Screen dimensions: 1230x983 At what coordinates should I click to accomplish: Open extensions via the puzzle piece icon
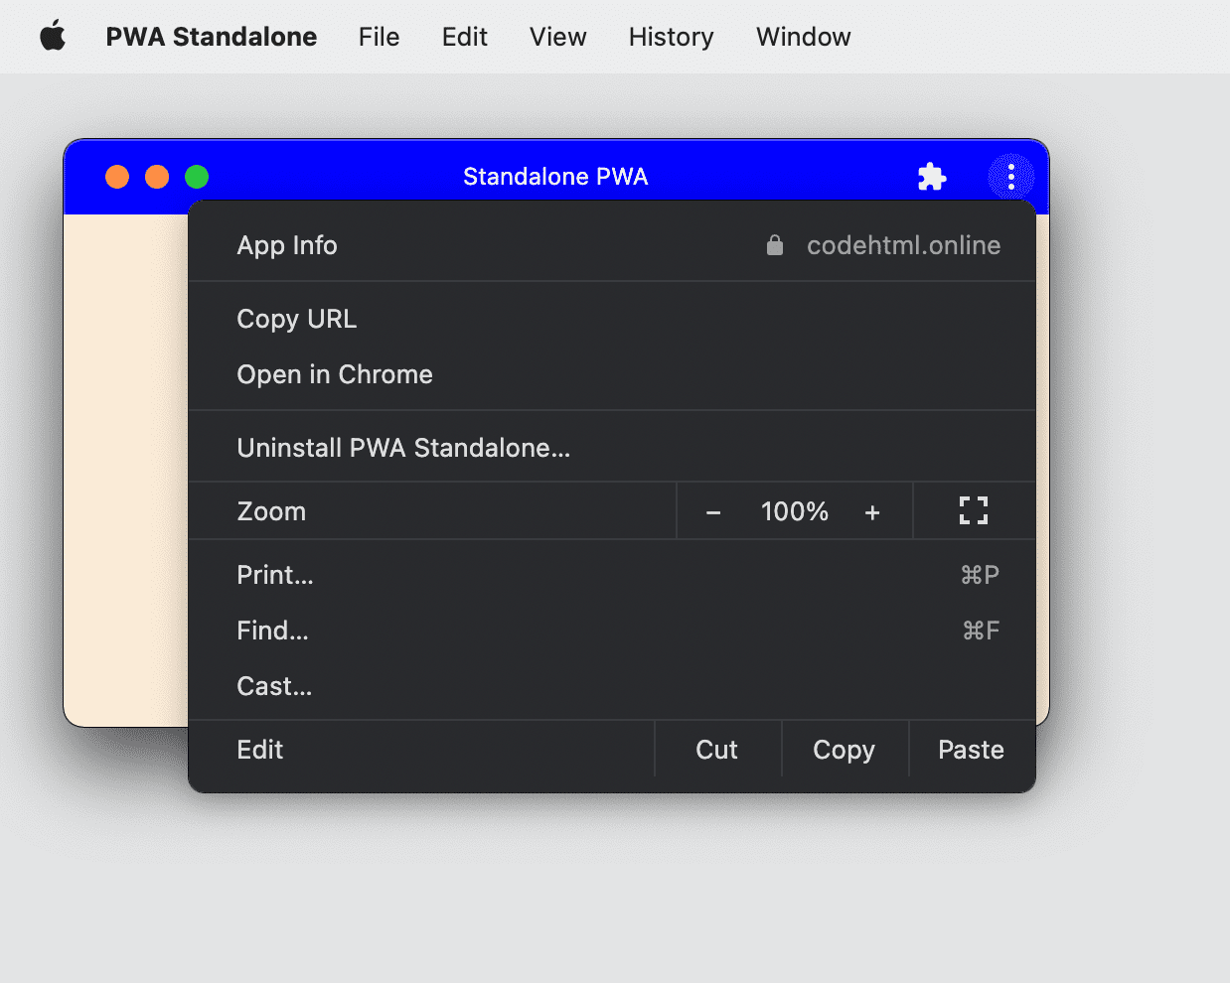[932, 176]
